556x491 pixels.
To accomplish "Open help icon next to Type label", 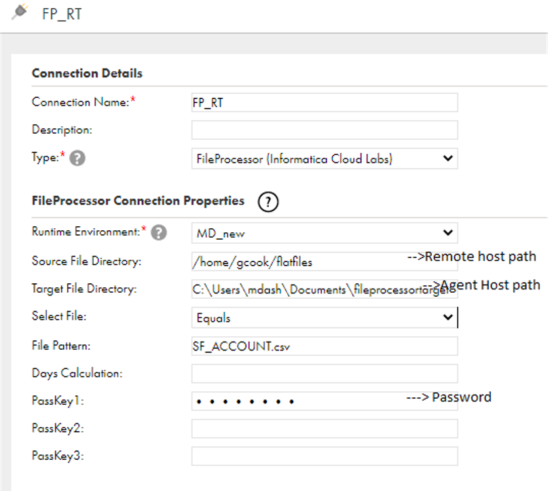I will pos(77,158).
